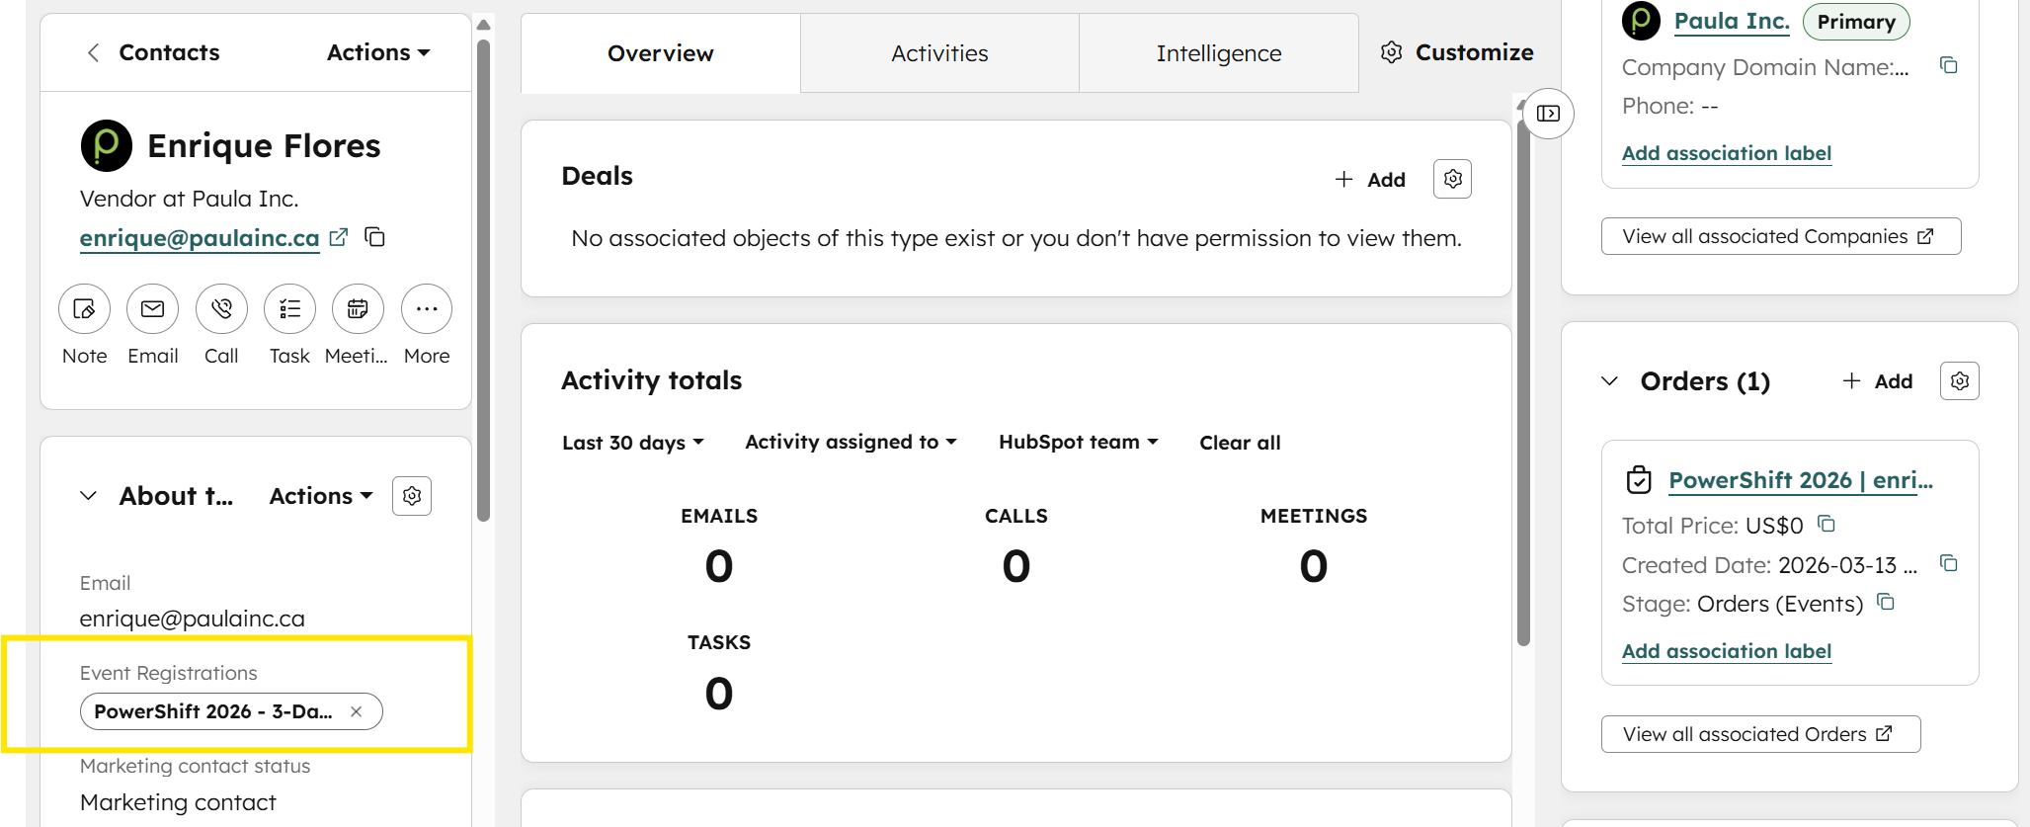Viewport: 2030px width, 827px height.
Task: Click the Marketing contact status value
Action: coord(178,802)
